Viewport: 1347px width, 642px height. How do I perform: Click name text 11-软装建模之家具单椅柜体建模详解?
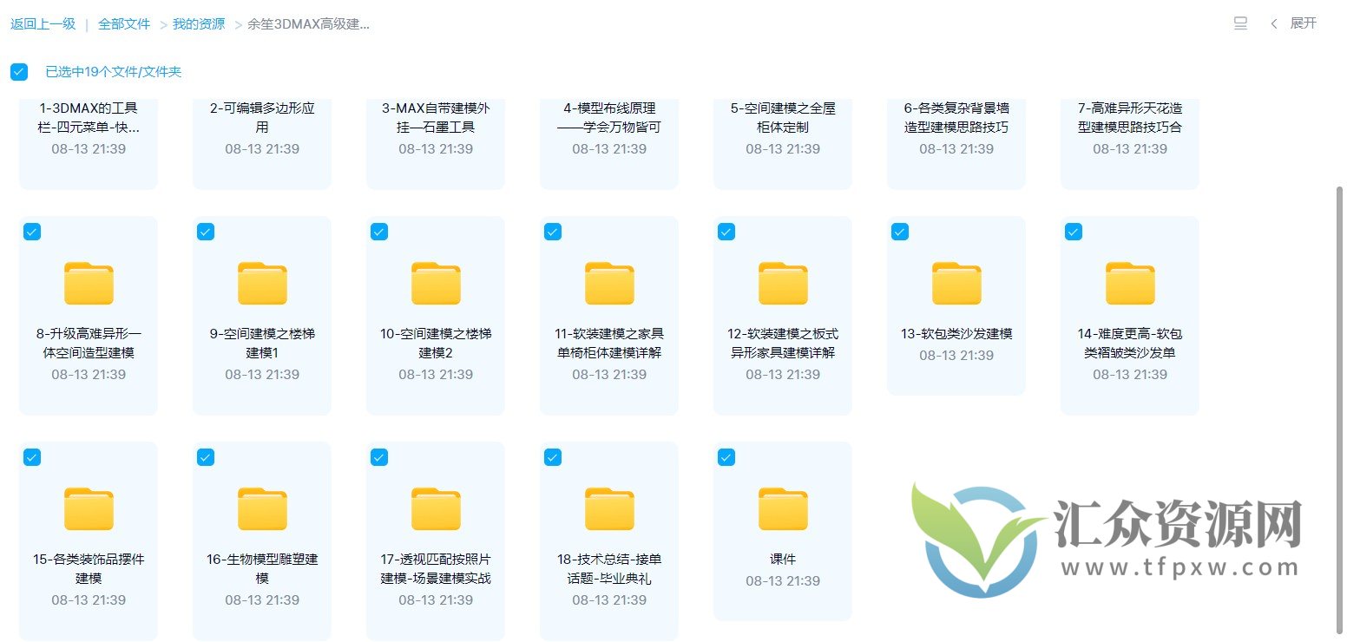609,344
